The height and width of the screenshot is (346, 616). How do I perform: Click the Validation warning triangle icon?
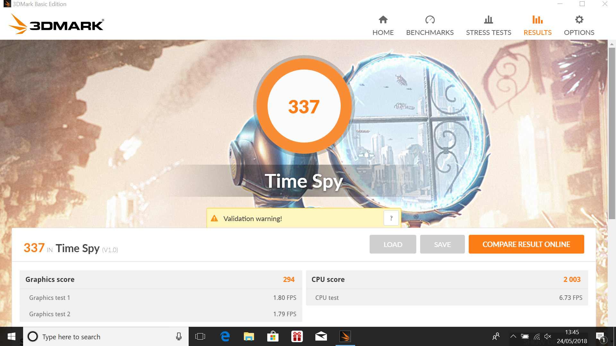(214, 218)
